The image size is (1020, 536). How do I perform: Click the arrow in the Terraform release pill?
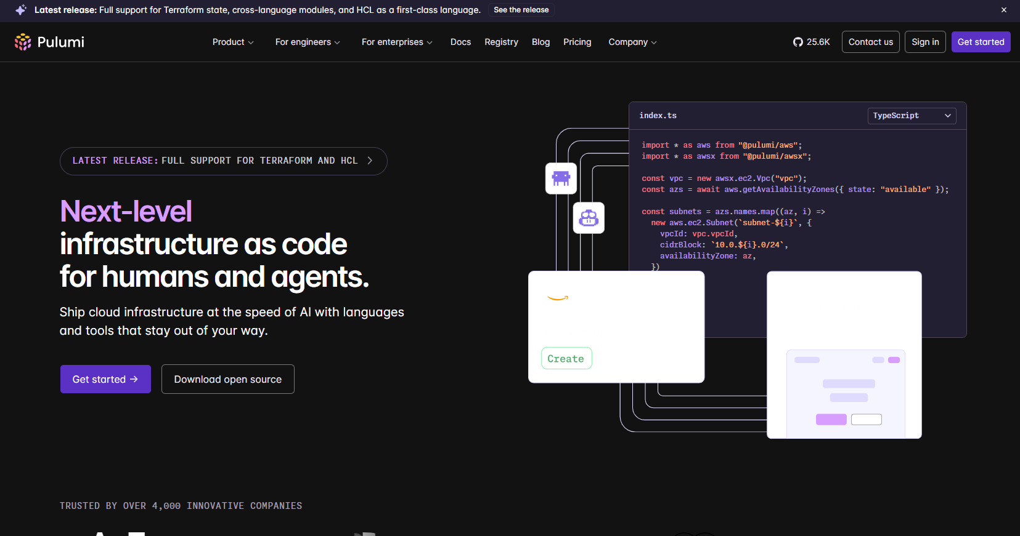point(370,161)
